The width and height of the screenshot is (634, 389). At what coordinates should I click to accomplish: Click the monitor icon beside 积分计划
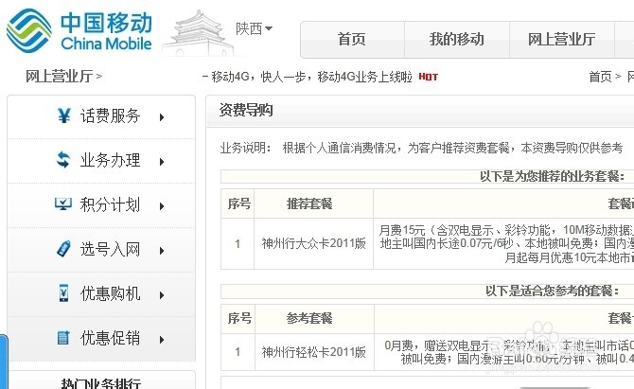pyautogui.click(x=63, y=203)
